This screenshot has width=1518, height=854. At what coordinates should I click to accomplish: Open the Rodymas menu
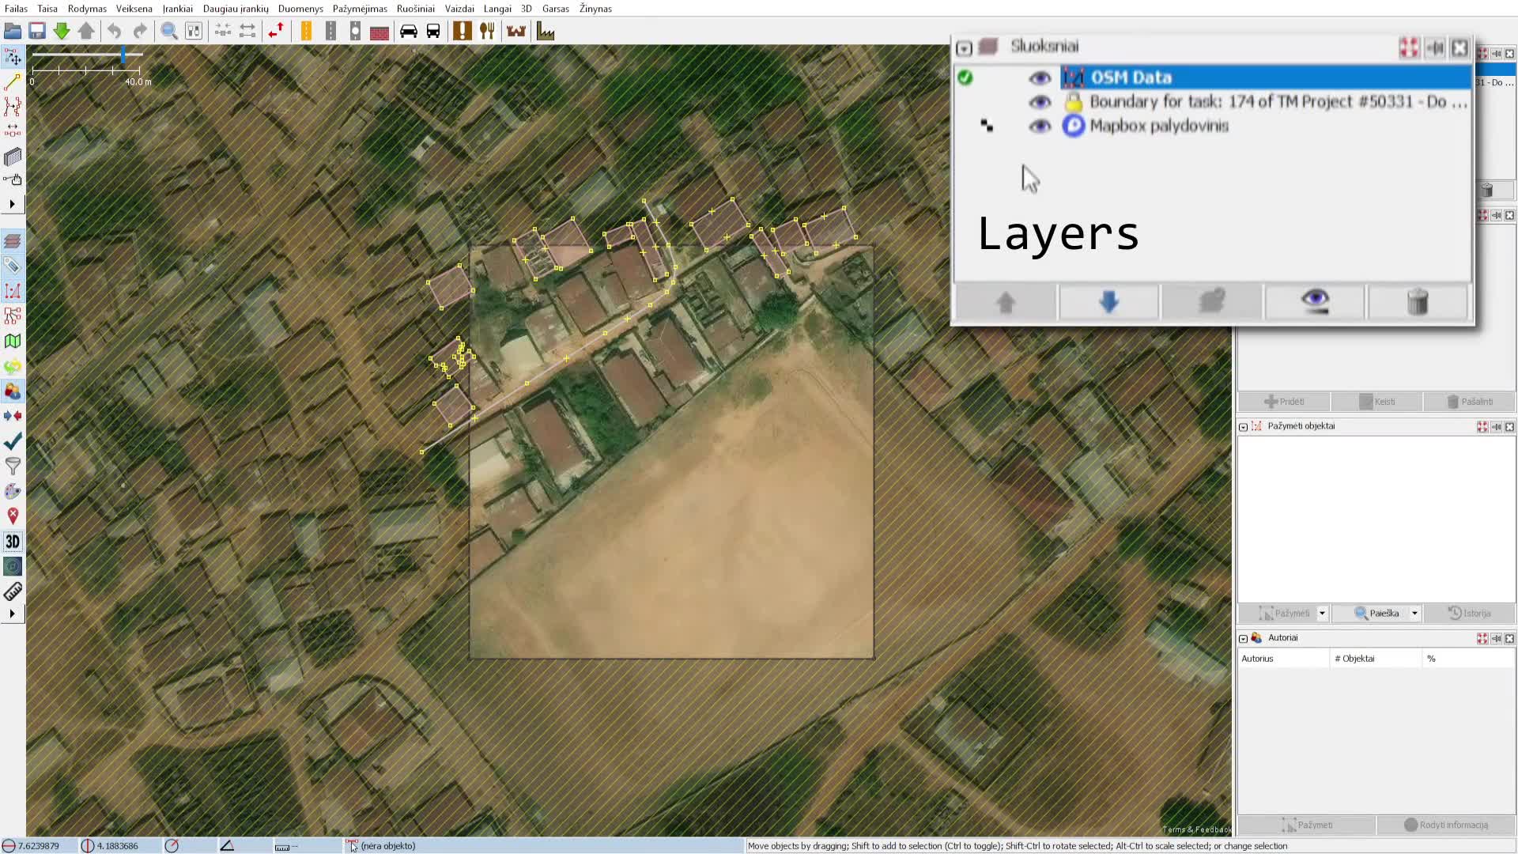coord(87,9)
